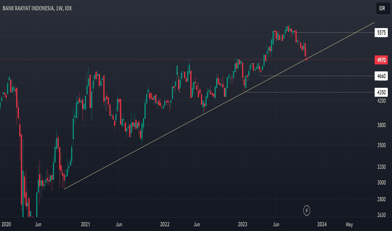
Task: Click the 3500 price axis value
Action: tap(381, 145)
